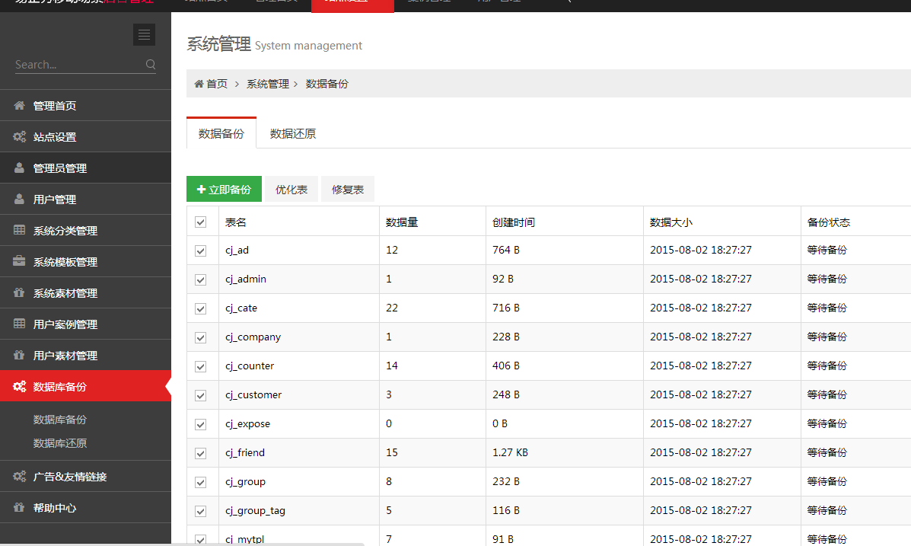The width and height of the screenshot is (911, 546).
Task: Click the briefcase icon beside 系统模板管理
Action: (x=20, y=262)
